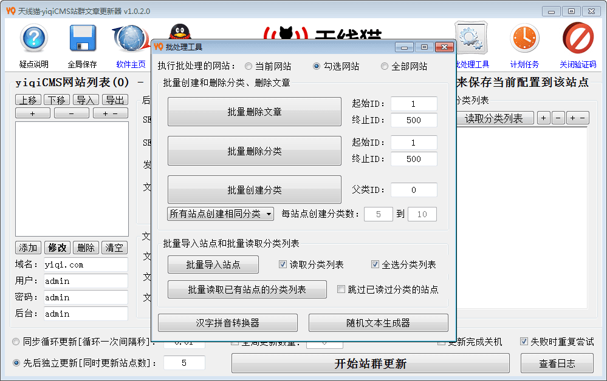
Task: Focus the 终止ID field beside 批量删除分类
Action: click(x=414, y=159)
